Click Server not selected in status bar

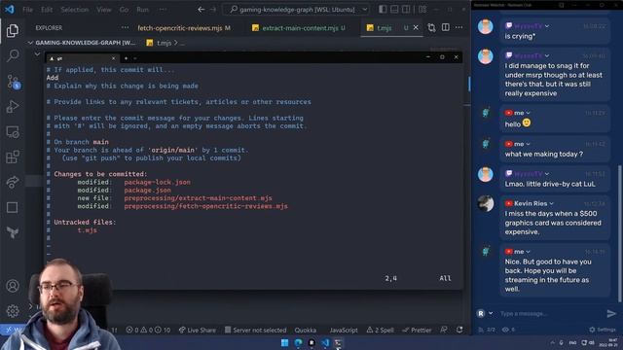(255, 330)
